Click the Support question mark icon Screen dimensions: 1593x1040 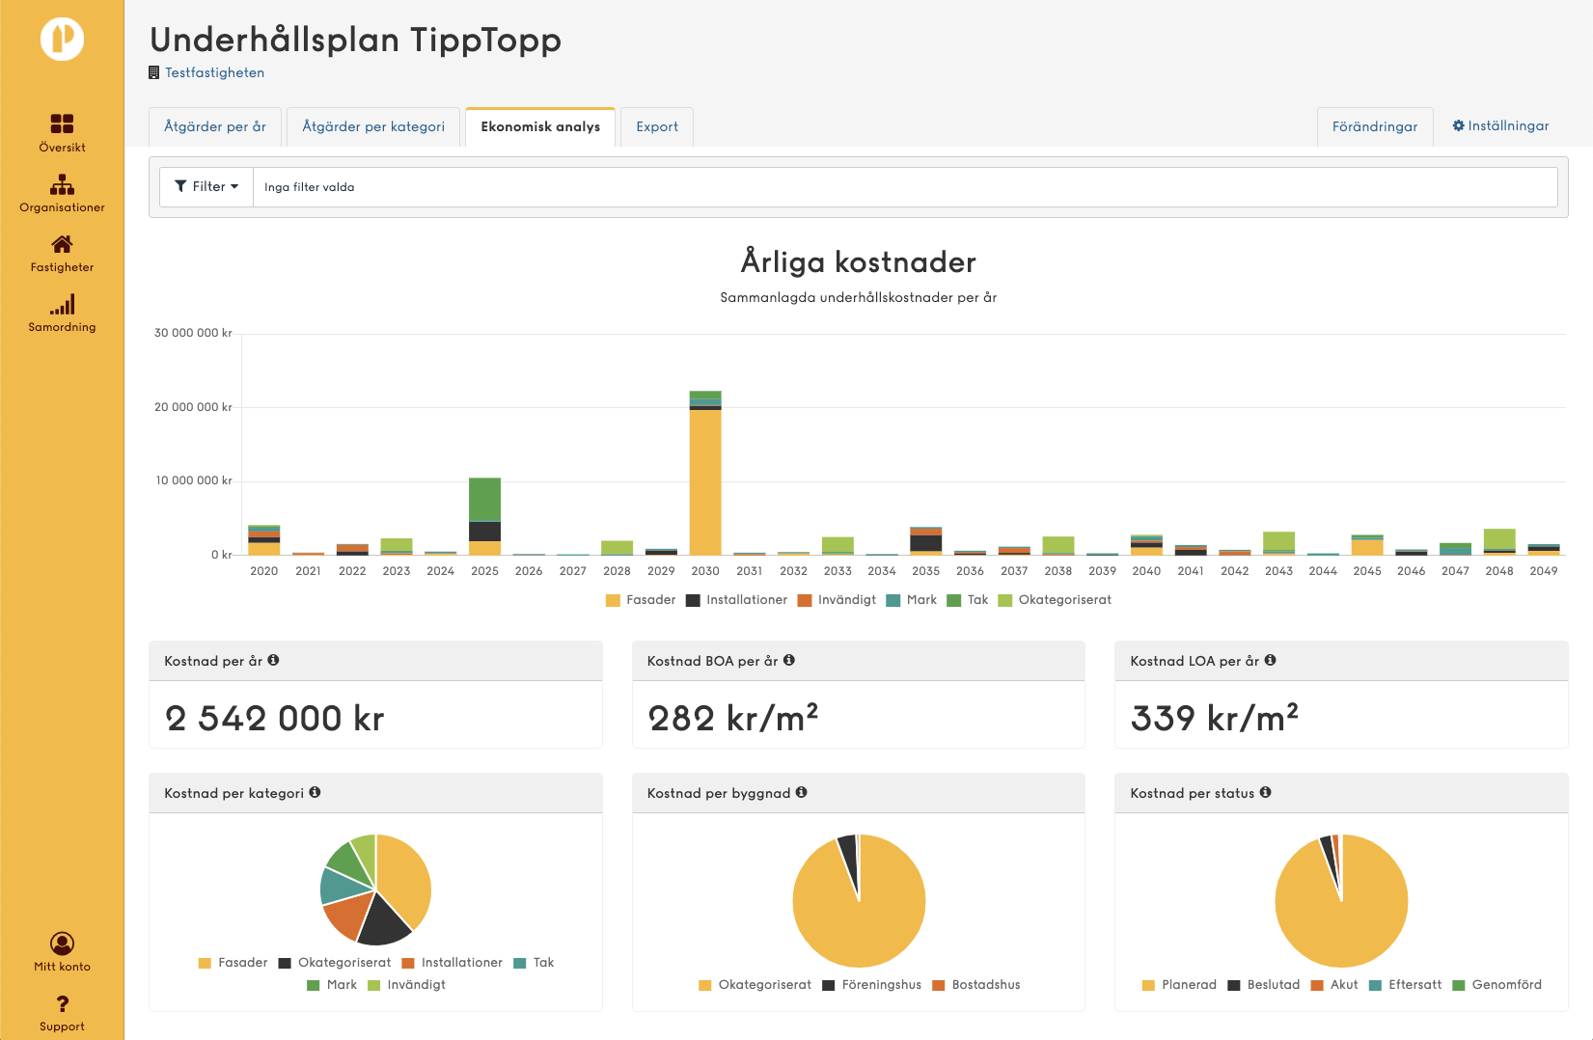pyautogui.click(x=62, y=1004)
